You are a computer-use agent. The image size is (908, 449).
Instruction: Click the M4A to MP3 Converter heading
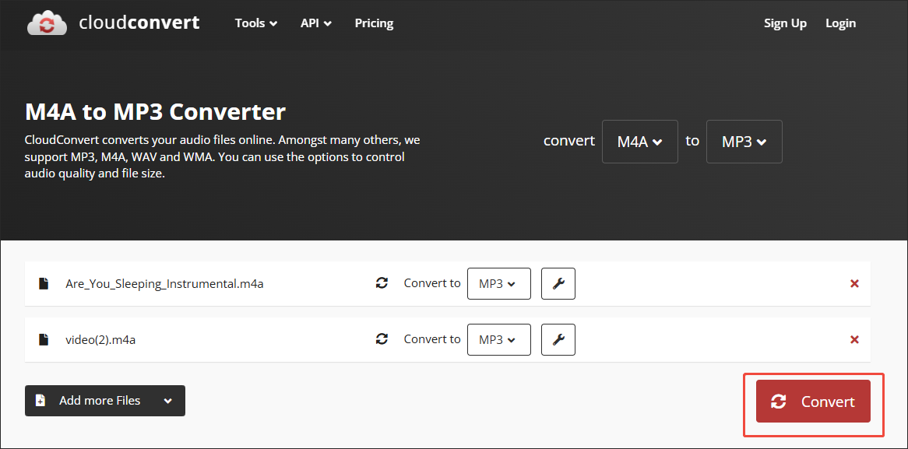click(x=155, y=112)
